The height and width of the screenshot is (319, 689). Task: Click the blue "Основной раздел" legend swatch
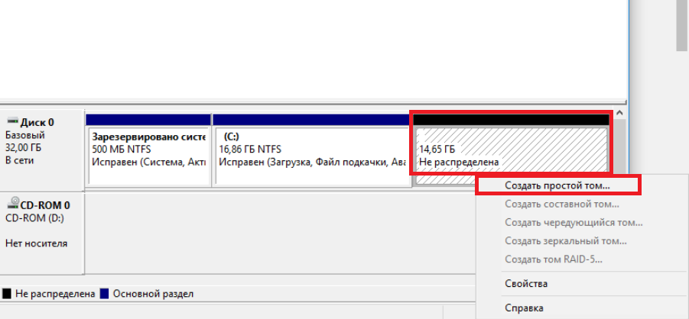[105, 294]
